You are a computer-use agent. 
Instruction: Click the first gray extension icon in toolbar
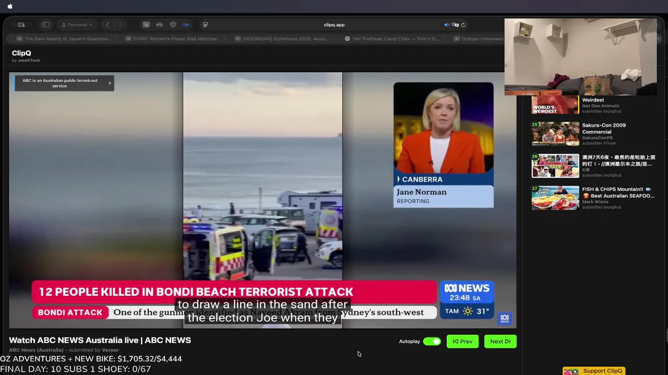(146, 24)
